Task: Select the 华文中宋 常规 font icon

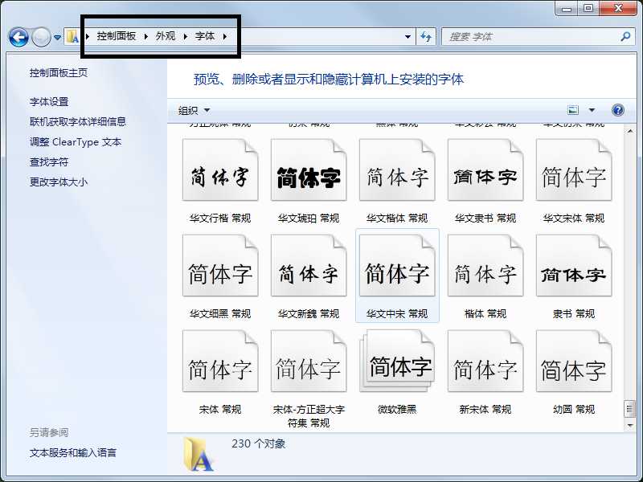Action: [x=397, y=266]
